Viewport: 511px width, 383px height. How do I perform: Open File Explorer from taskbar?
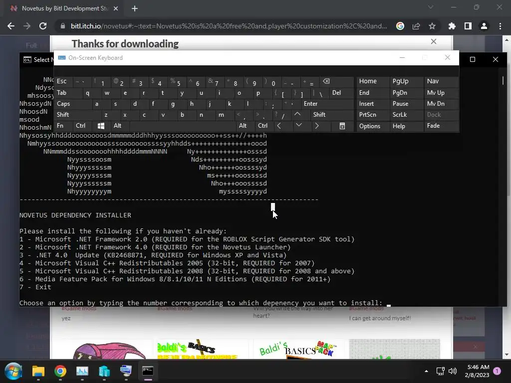[x=38, y=371]
